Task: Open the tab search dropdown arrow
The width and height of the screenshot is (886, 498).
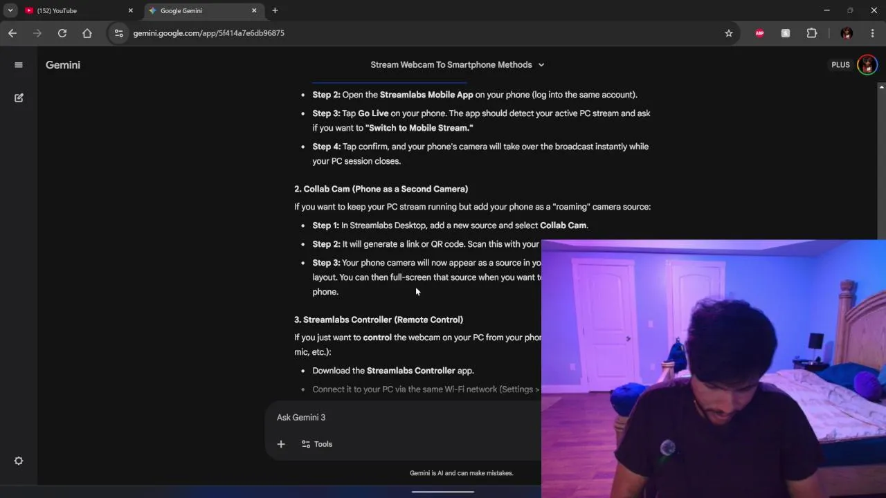Action: [x=10, y=10]
